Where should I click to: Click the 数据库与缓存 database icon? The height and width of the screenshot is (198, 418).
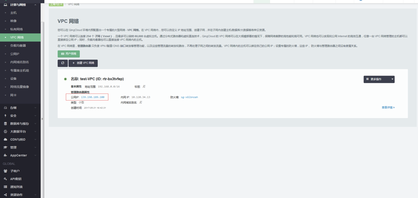pos(5,124)
